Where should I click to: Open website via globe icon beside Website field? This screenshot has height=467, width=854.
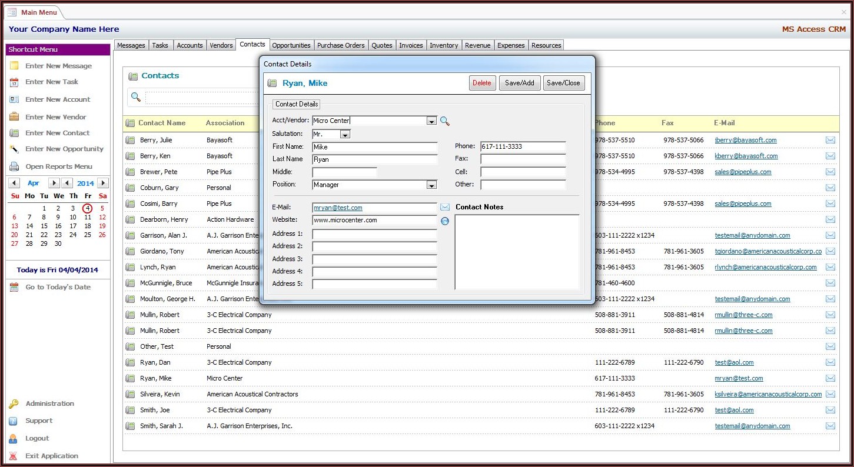tap(445, 221)
